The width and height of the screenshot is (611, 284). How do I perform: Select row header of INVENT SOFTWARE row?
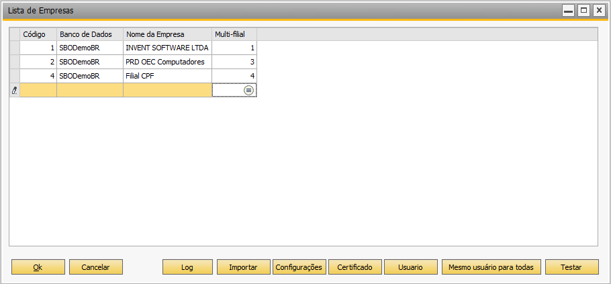(x=14, y=48)
